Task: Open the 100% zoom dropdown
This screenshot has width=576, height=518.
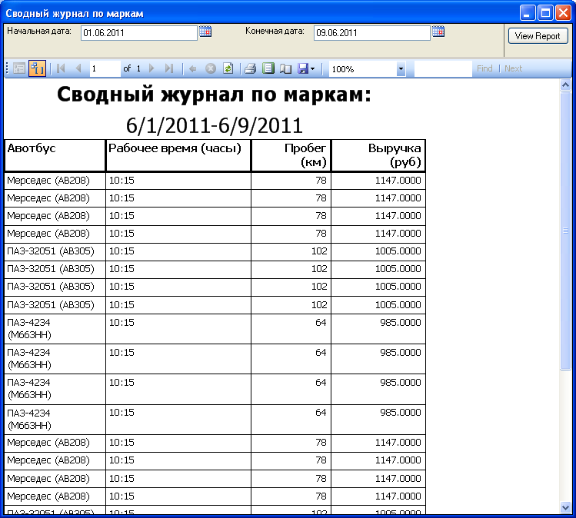Action: coord(401,69)
